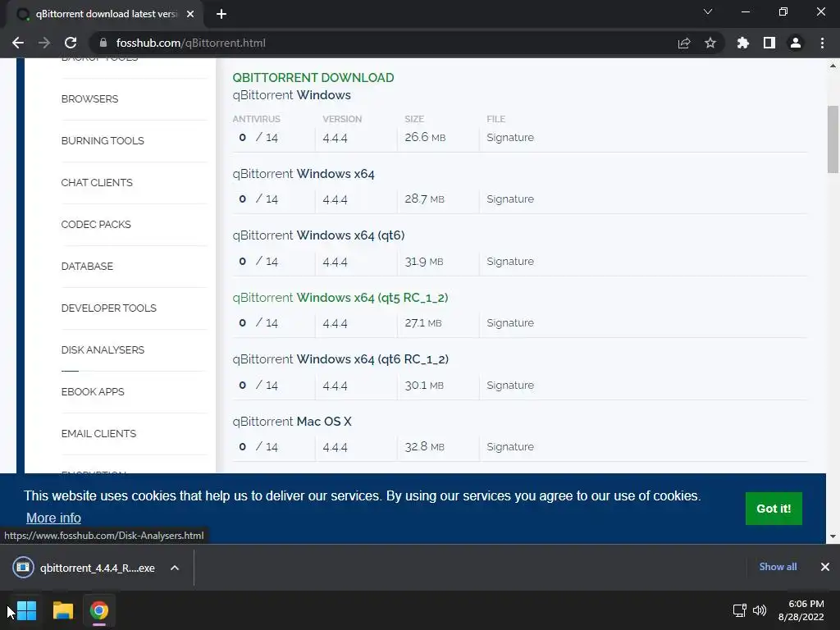Open the DISK ANALYSERS category
The width and height of the screenshot is (840, 630).
[103, 349]
